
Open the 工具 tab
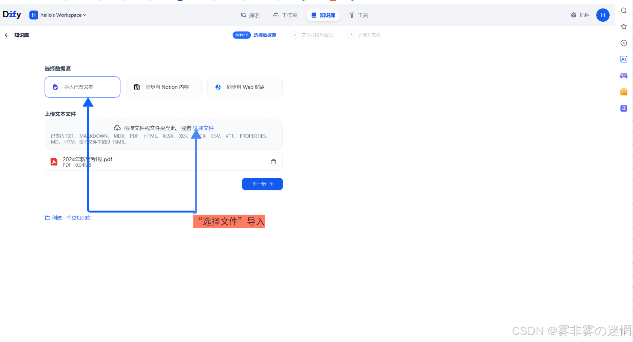[x=359, y=15]
